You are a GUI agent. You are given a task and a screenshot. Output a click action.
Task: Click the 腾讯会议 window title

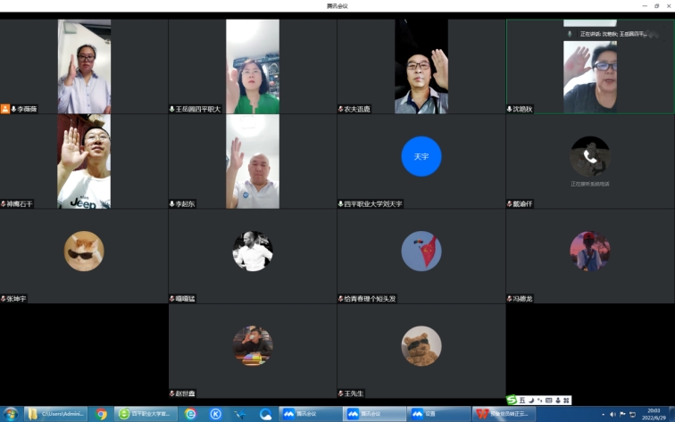click(337, 6)
